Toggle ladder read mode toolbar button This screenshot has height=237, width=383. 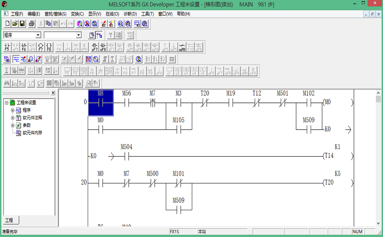(16, 59)
